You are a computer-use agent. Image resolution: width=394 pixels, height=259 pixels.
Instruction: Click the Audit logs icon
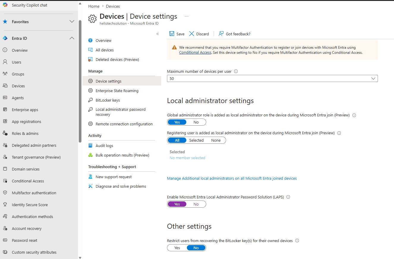[x=91, y=146]
